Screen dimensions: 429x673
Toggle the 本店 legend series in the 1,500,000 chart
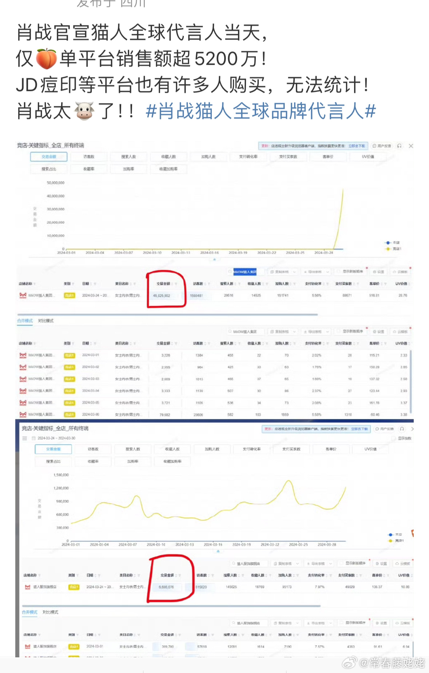click(395, 535)
